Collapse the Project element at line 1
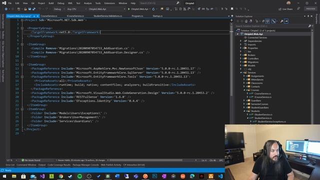Image resolution: width=320 pixels, height=180 pixels. (x=22, y=20)
